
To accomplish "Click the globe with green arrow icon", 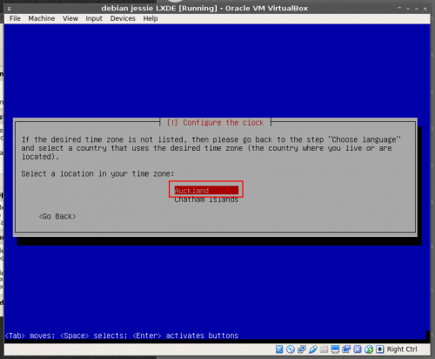I will click(x=369, y=349).
